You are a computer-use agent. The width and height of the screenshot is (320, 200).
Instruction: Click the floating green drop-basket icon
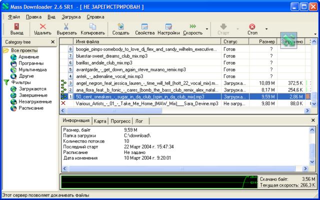(x=289, y=40)
